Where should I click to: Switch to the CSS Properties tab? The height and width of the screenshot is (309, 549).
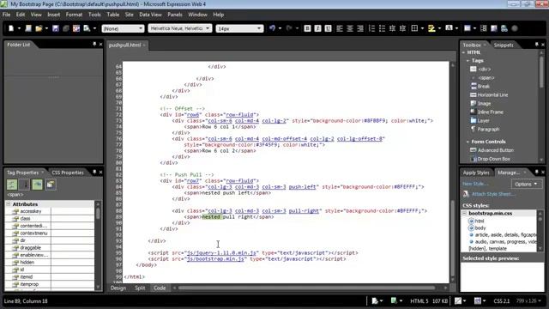click(68, 173)
